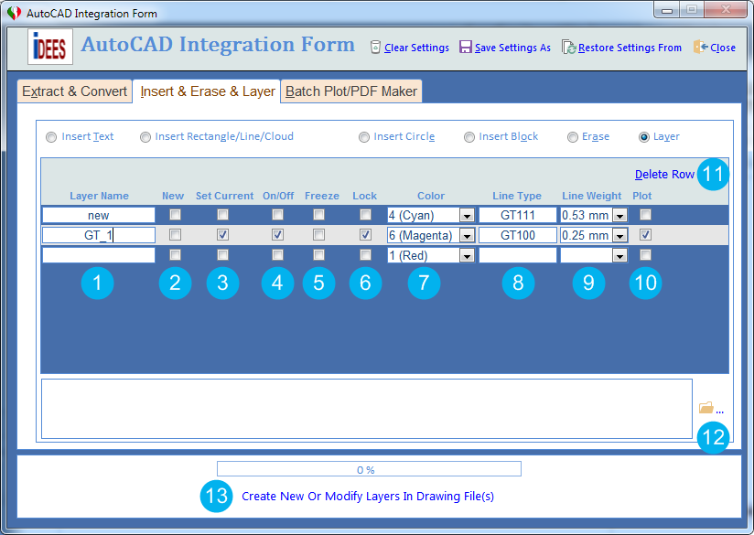Click the GT111 line type field

(x=517, y=215)
